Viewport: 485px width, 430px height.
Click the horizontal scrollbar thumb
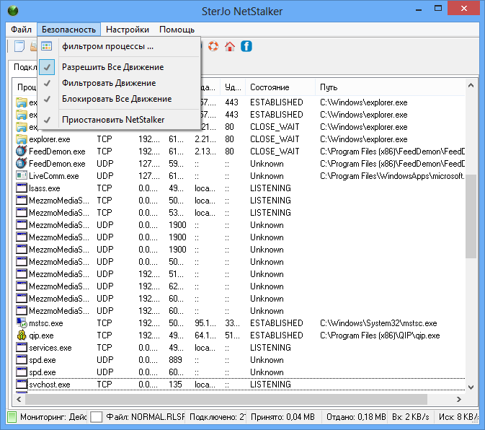point(226,400)
